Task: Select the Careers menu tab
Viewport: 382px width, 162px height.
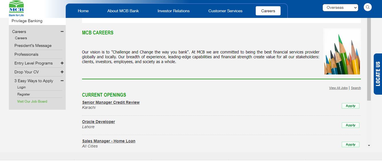Action: (x=268, y=11)
